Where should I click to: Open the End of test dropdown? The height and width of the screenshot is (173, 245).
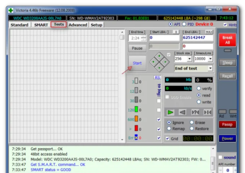pyautogui.click(x=210, y=68)
